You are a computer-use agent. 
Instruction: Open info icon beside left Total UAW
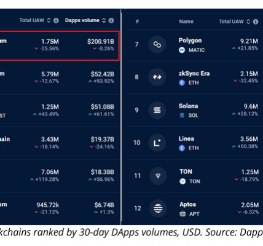coord(56,20)
